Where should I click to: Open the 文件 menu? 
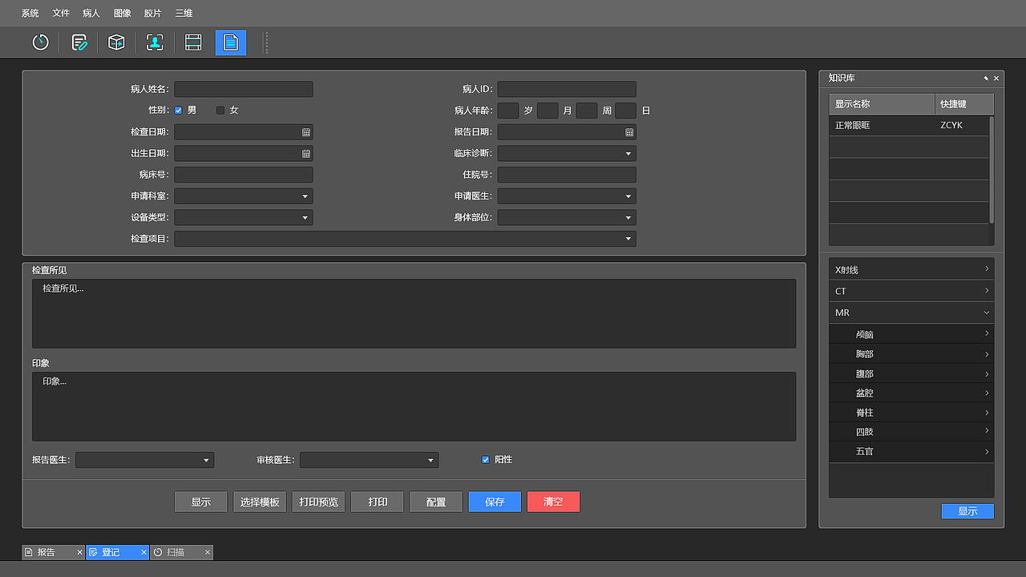pyautogui.click(x=61, y=13)
